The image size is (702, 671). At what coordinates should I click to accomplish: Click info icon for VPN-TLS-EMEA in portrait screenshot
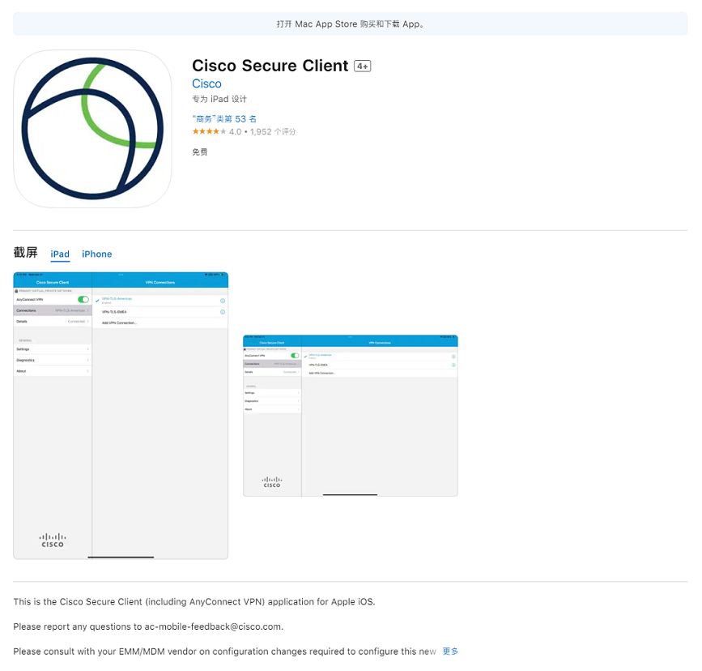coord(223,312)
